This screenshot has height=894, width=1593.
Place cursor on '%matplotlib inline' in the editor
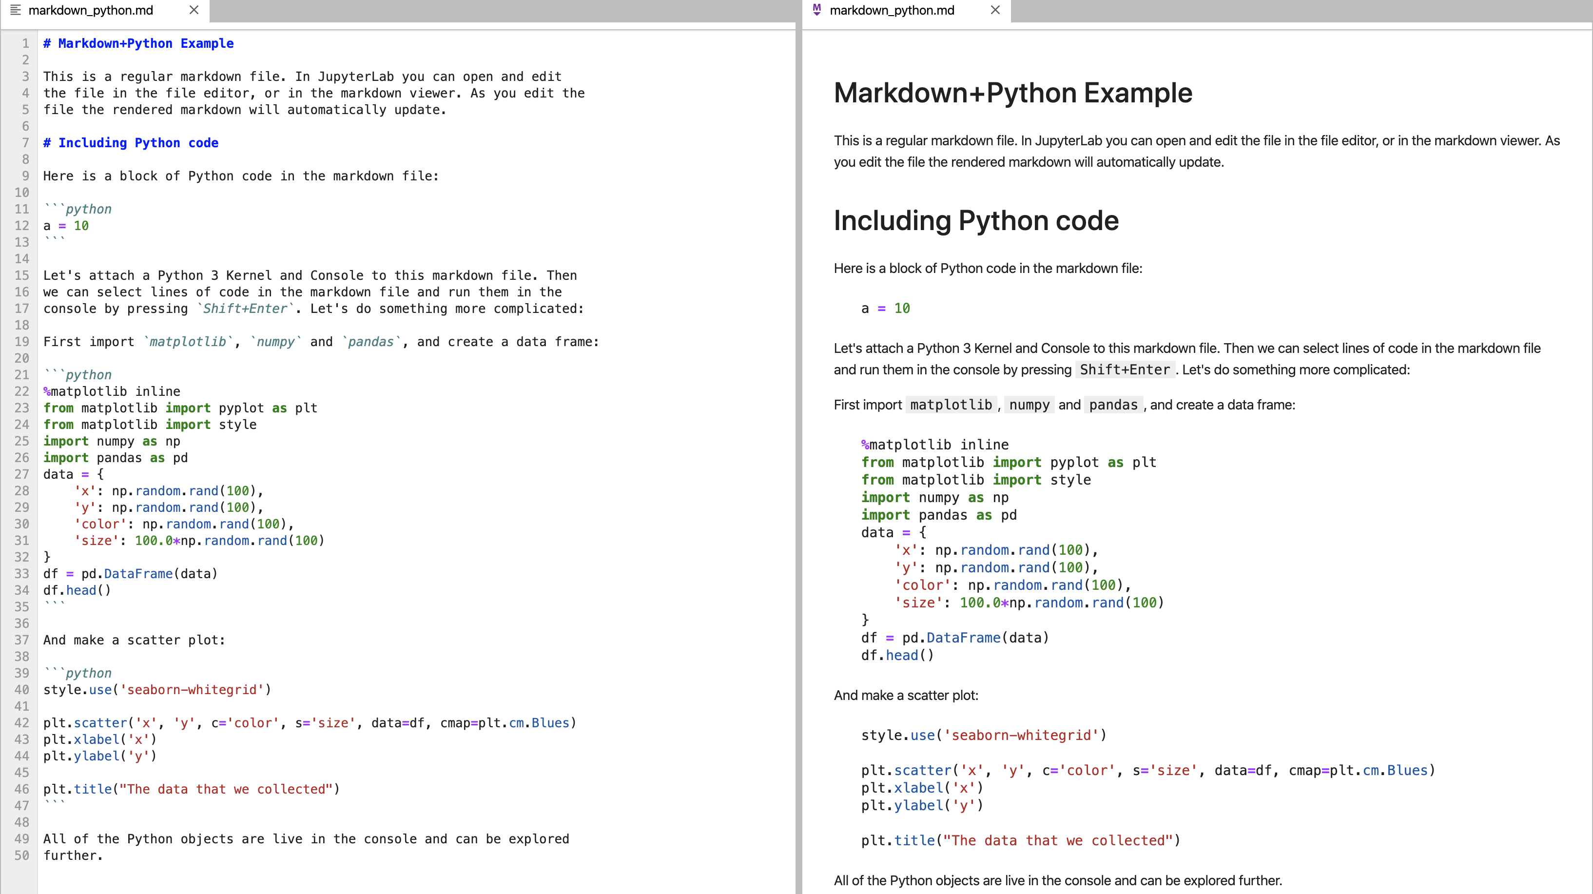coord(112,391)
